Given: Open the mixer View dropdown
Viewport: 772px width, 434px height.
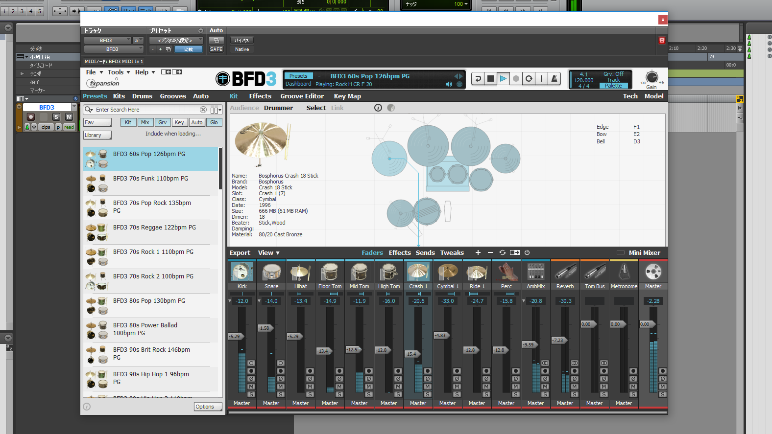Looking at the screenshot, I should (x=269, y=252).
